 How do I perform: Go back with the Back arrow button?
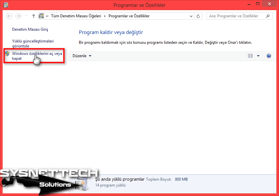[9, 16]
